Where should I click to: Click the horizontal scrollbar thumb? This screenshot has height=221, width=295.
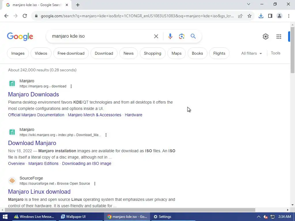[130, 210]
